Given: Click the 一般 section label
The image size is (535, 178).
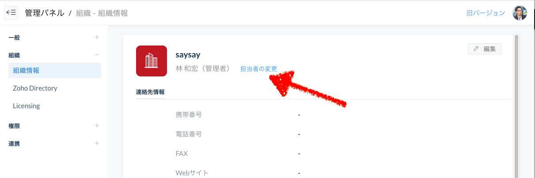Looking at the screenshot, I should click(14, 38).
